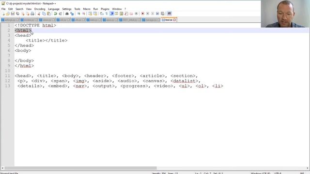The height and width of the screenshot is (174, 310).
Task: Open the View menu
Action: pyautogui.click(x=29, y=9)
